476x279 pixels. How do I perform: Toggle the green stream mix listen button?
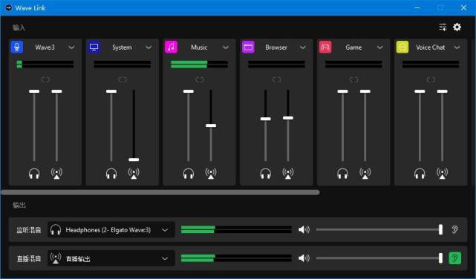tap(454, 258)
